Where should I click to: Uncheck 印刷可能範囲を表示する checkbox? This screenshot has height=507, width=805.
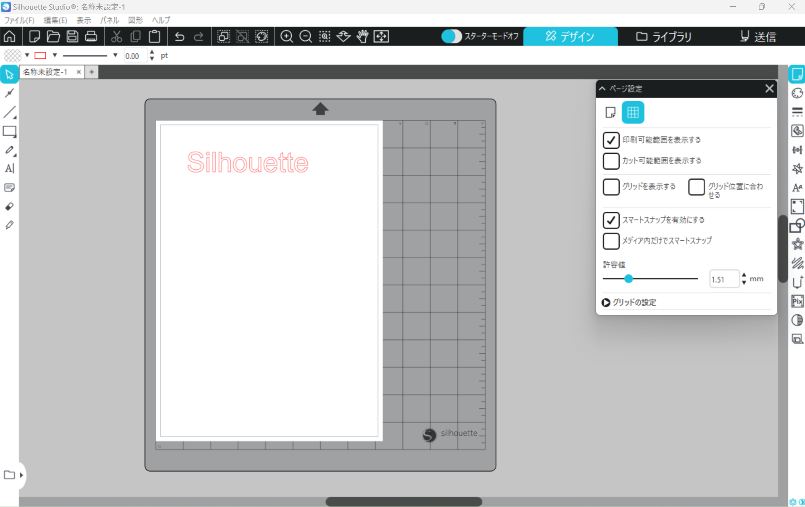[x=611, y=140]
